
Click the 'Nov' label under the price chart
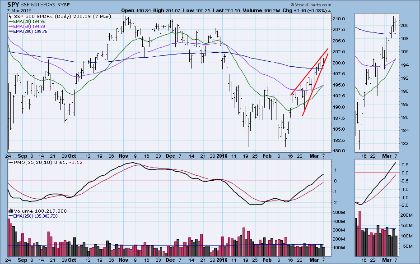123,156
